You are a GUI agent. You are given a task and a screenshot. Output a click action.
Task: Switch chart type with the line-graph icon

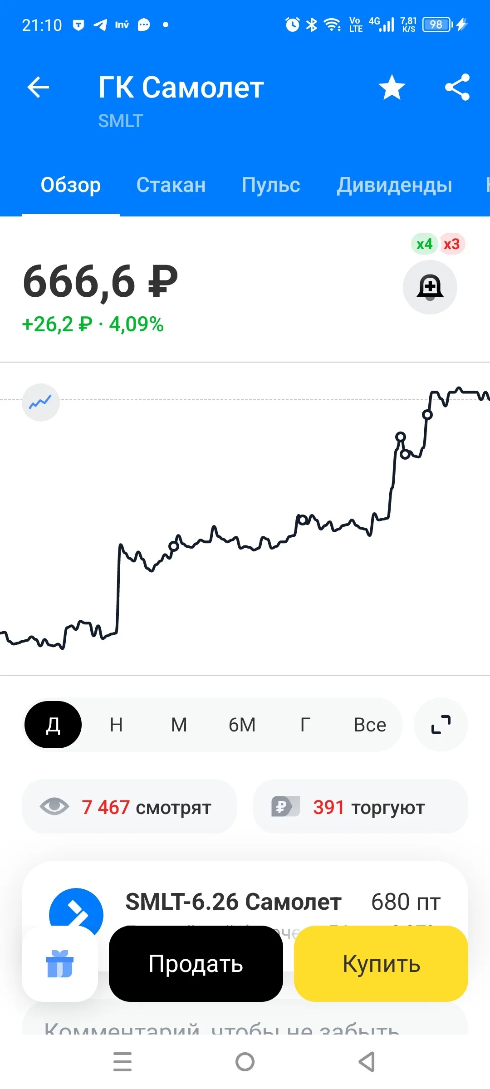[41, 402]
